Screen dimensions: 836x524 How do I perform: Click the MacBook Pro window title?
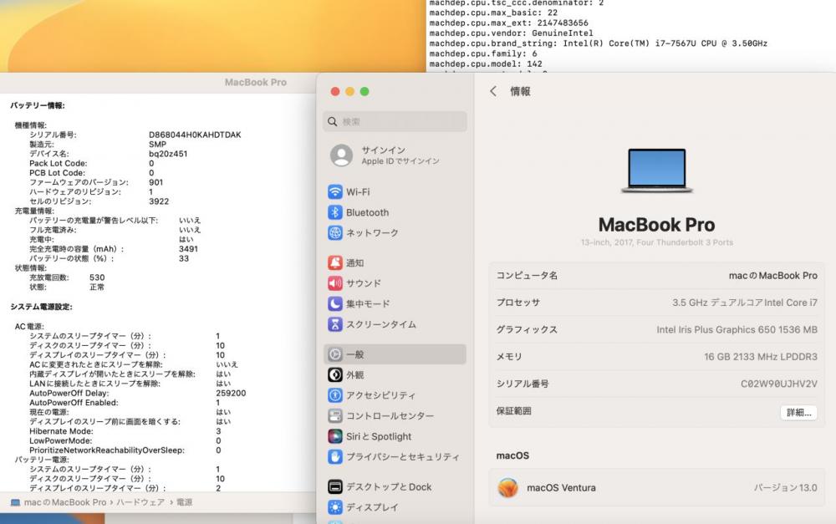(255, 82)
